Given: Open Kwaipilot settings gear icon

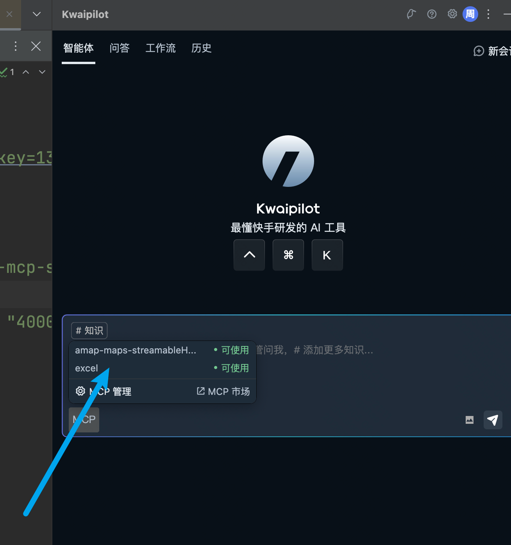Looking at the screenshot, I should [452, 14].
